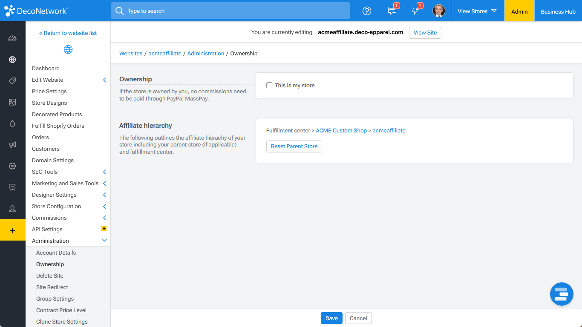Open the megaphone marketing icon
The height and width of the screenshot is (327, 582).
click(x=12, y=145)
